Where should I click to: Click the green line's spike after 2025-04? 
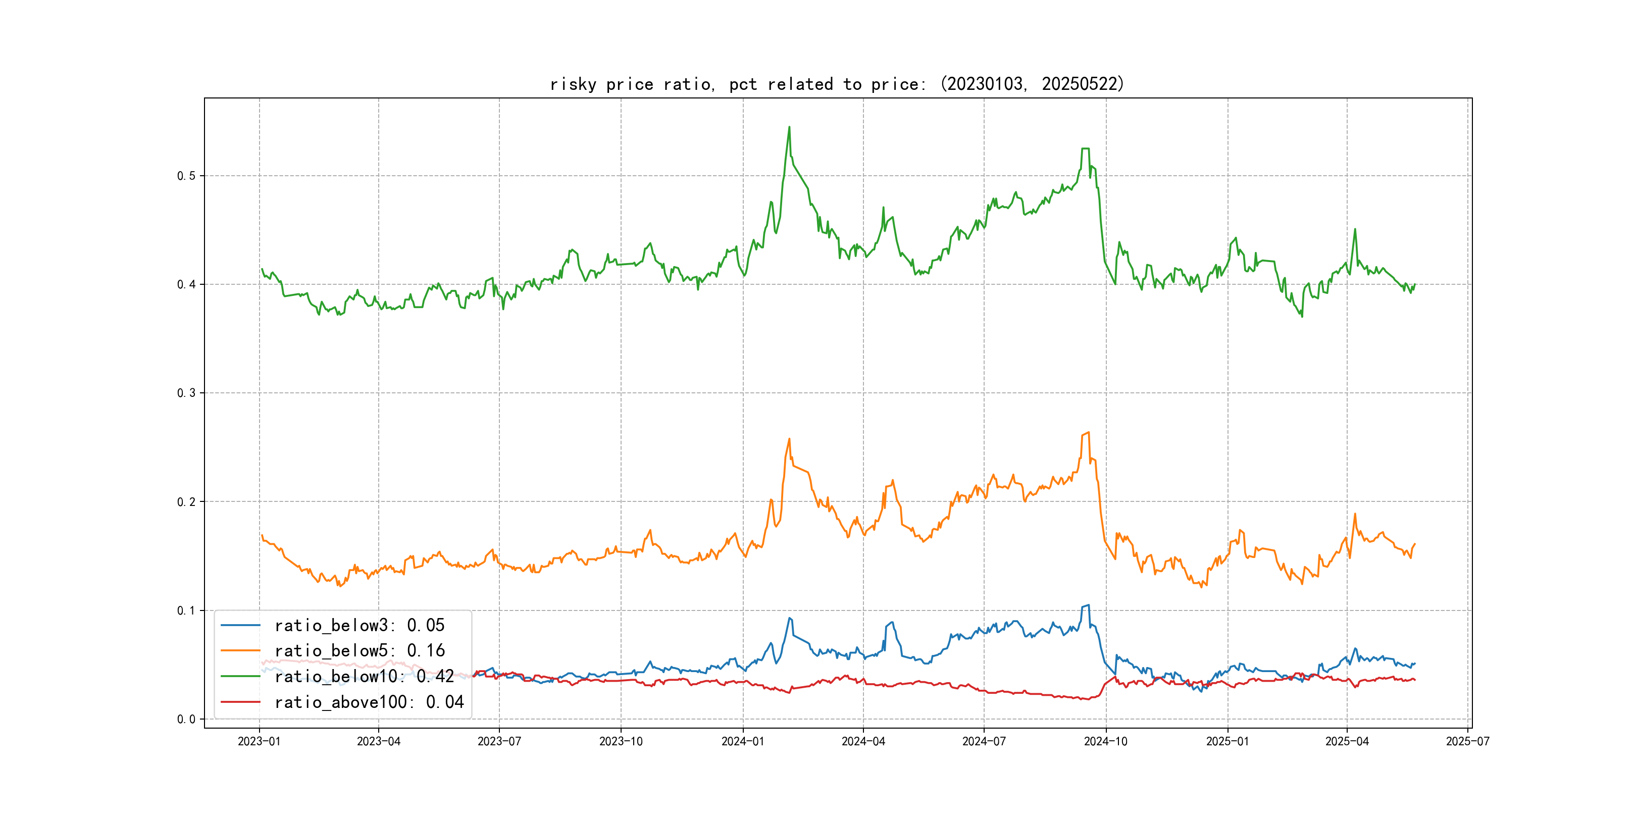point(1355,229)
